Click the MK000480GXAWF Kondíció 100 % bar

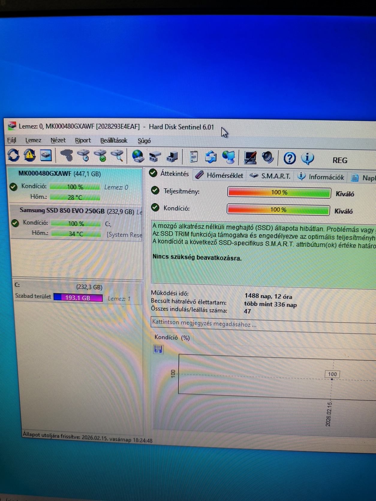(75, 187)
